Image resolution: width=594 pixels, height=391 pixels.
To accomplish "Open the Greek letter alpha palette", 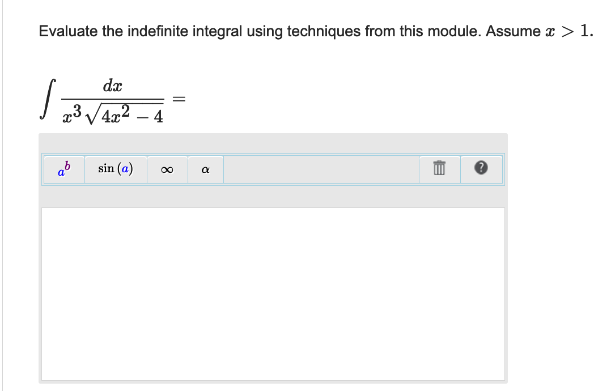I will 205,168.
